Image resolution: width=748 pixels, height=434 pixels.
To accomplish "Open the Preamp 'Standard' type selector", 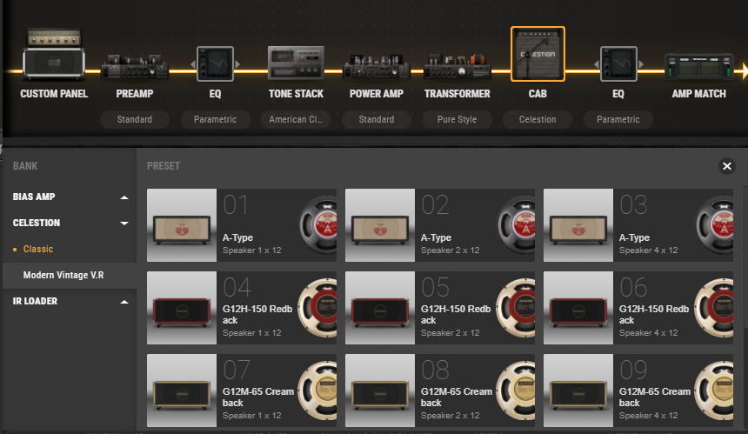I will [x=135, y=119].
